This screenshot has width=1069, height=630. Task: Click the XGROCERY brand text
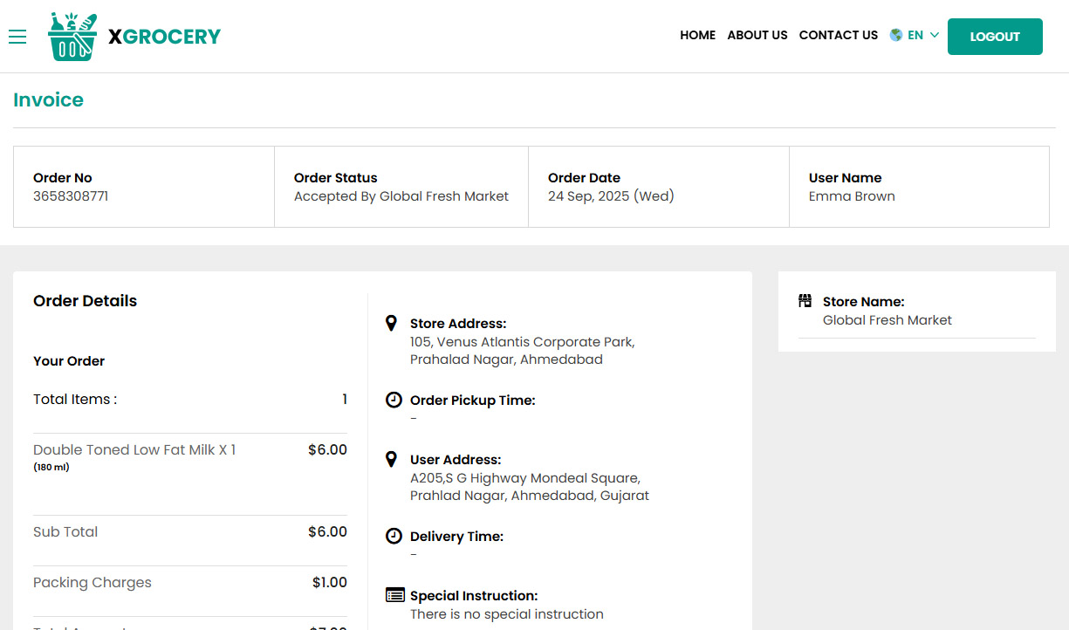pos(165,36)
